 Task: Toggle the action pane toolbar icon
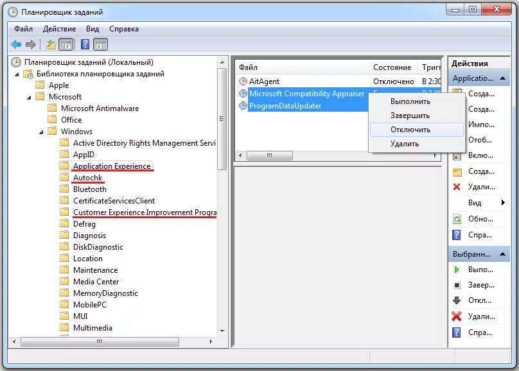tap(101, 44)
